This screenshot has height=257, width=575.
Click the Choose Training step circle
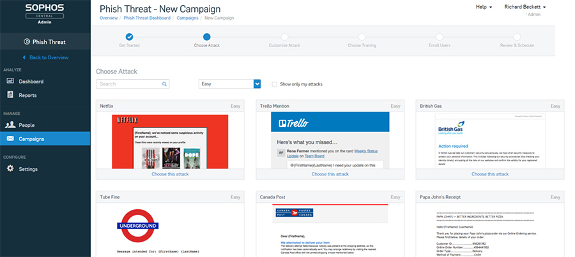[x=362, y=36]
